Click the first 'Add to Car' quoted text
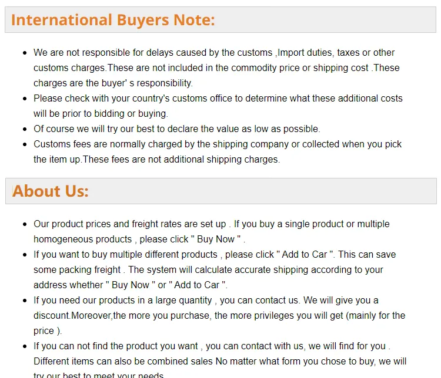Image resolution: width=441 pixels, height=378 pixels. click(305, 254)
